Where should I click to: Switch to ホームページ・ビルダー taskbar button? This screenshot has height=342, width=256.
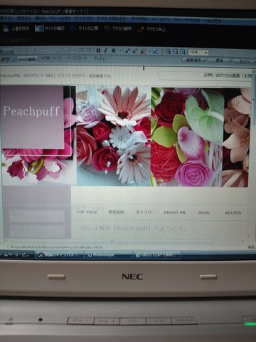17,255
